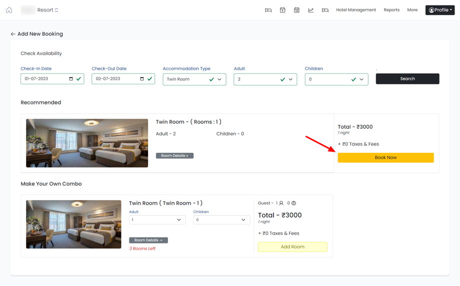Open the Hotel Management menu

pos(356,10)
